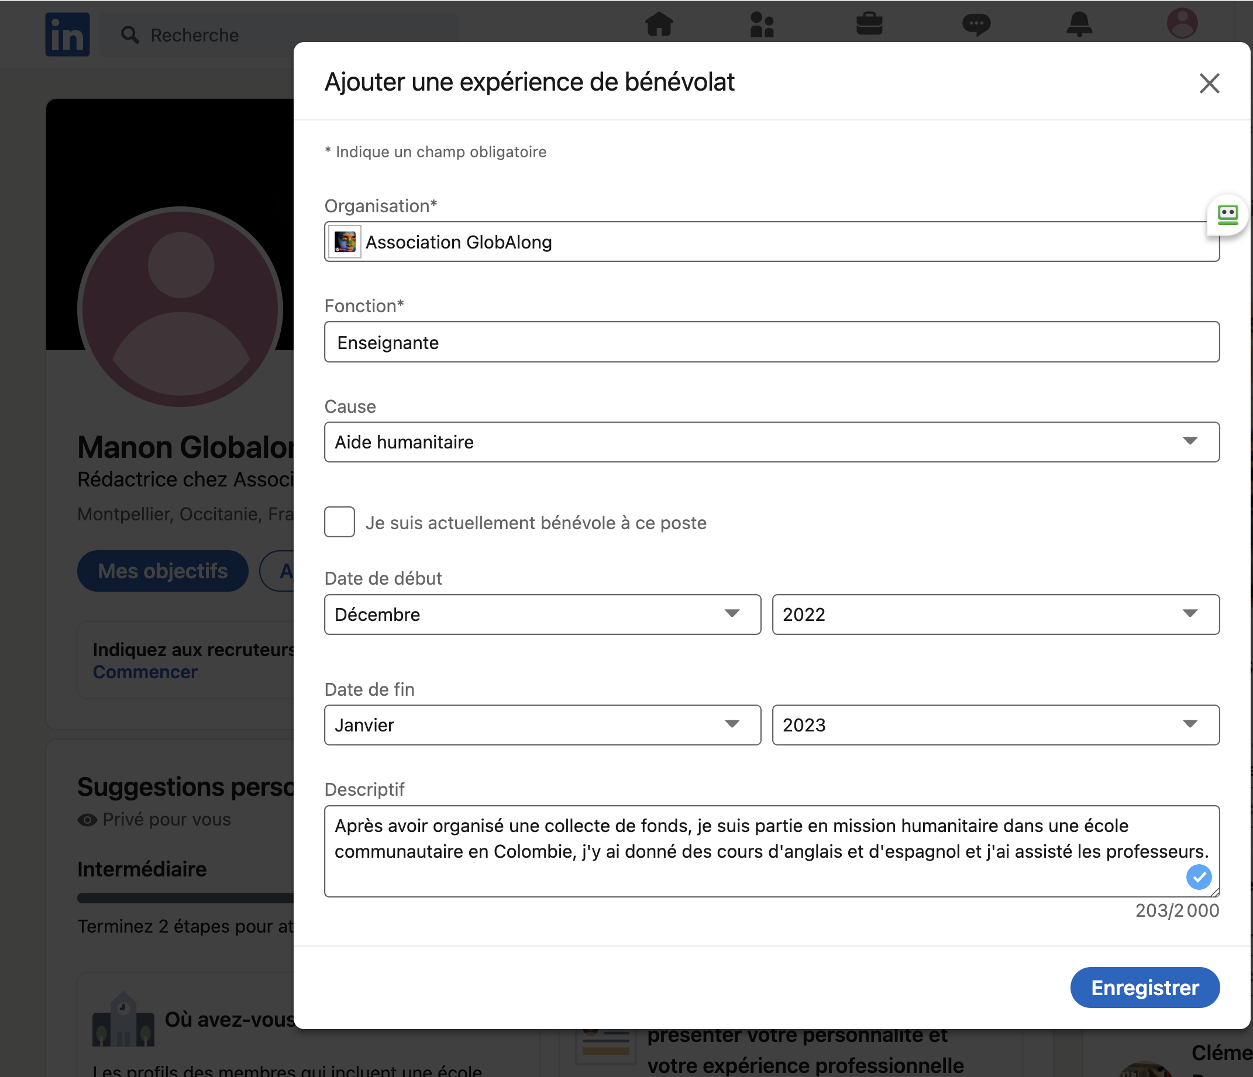This screenshot has height=1077, width=1253.
Task: Open the Cause dropdown 'Aide humanitaire'
Action: click(772, 443)
